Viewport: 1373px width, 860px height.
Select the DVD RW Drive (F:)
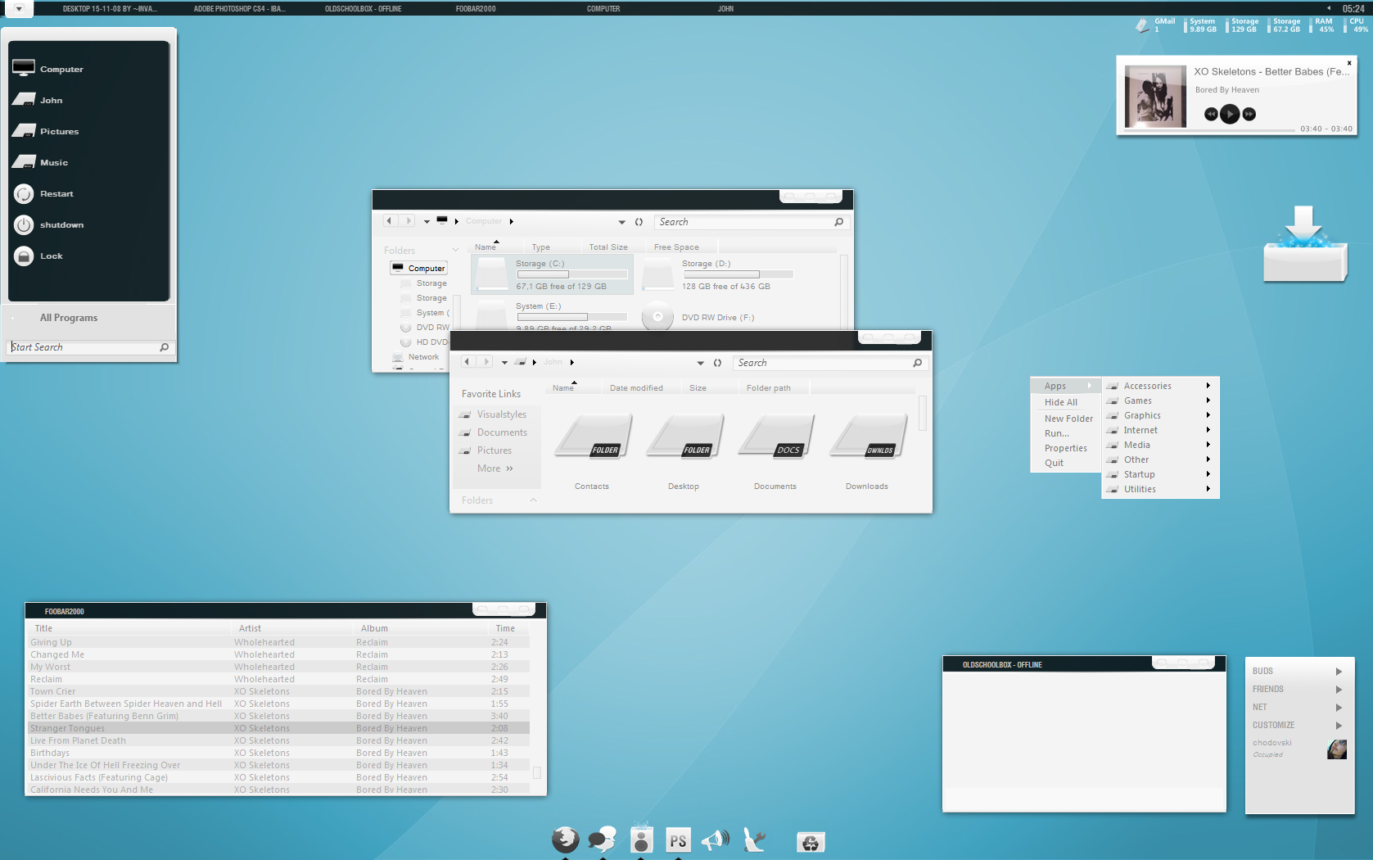point(699,317)
